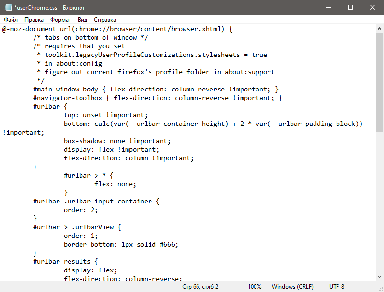384x292 pixels.
Task: Click the Notepad icon in title bar
Action: tap(8, 7)
